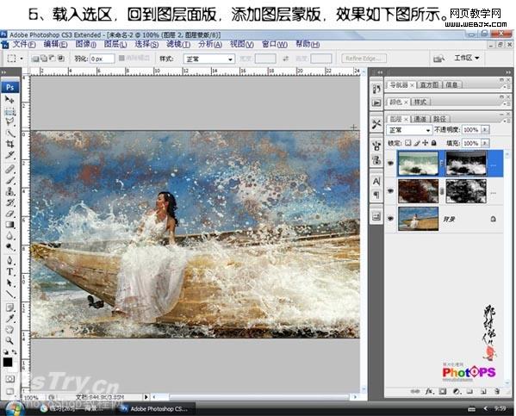Select the Line shape tool
This screenshot has width=516, height=416.
[x=9, y=294]
